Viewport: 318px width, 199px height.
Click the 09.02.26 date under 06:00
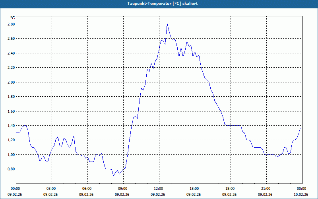point(86,195)
